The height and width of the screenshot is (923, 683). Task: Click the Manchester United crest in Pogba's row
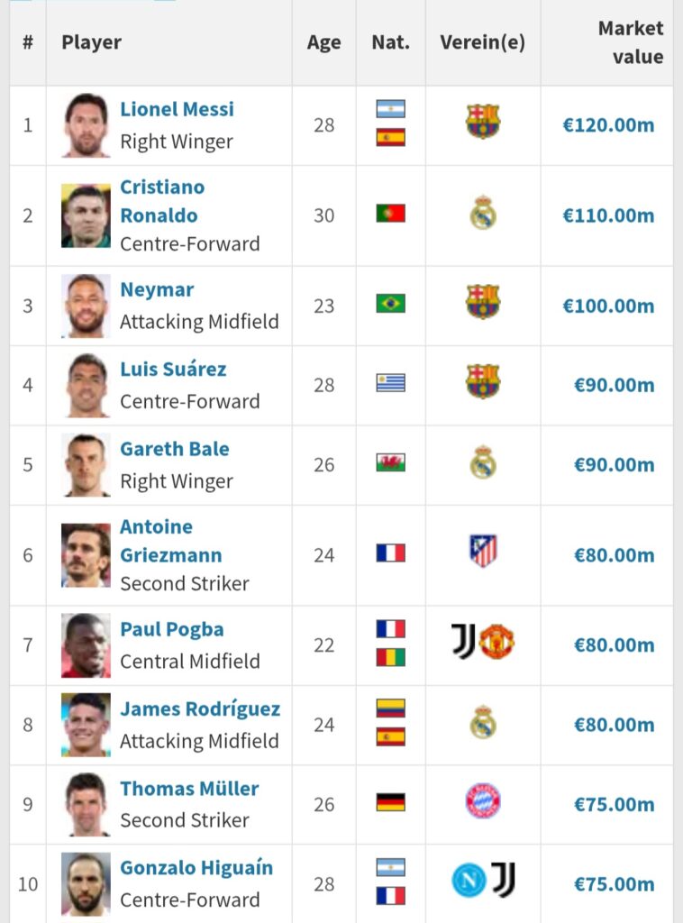(x=496, y=642)
